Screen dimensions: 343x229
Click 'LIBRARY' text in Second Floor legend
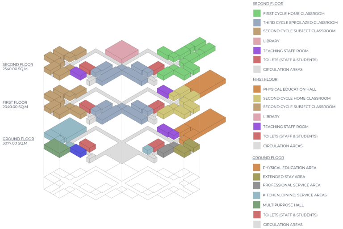[x=271, y=41]
